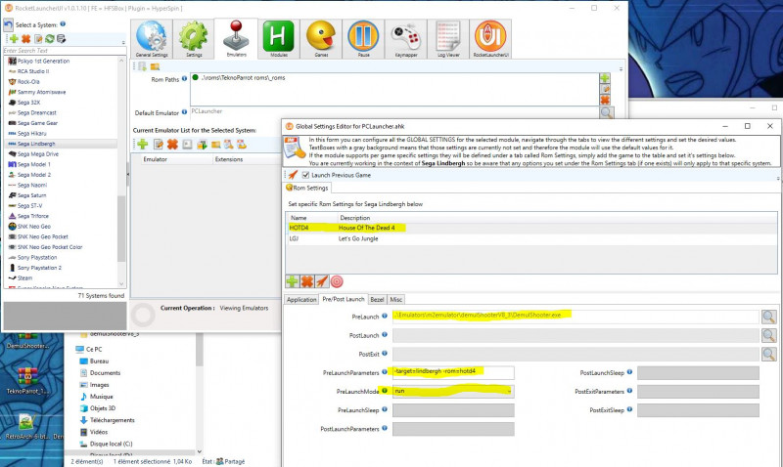
Task: Open the PreLaunchMode dropdown
Action: (x=509, y=391)
